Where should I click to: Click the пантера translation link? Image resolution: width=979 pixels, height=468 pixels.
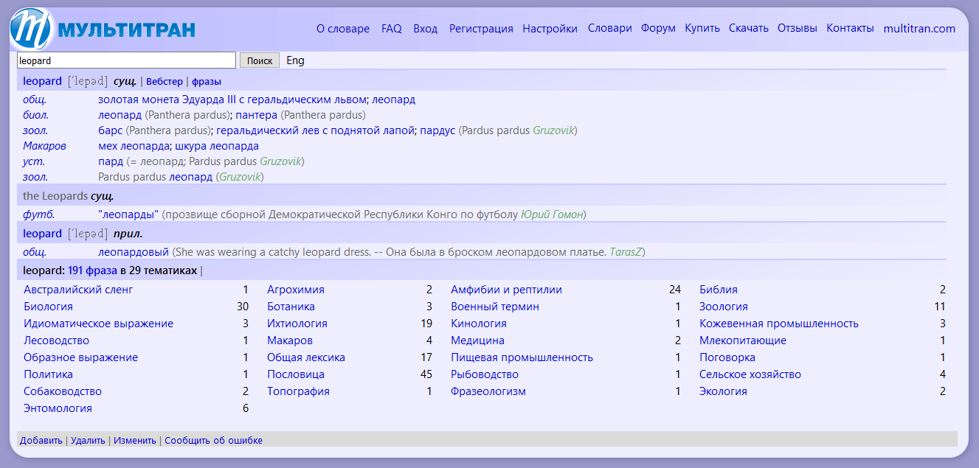coord(256,115)
